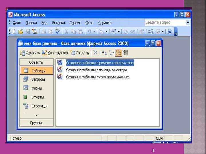
Task: Open Microsoft Access Help question icon
Action: pyautogui.click(x=170, y=32)
